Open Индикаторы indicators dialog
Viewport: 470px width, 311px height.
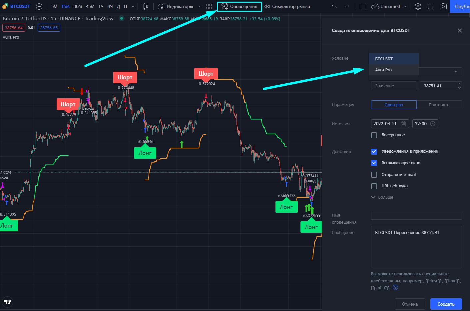[x=176, y=6]
